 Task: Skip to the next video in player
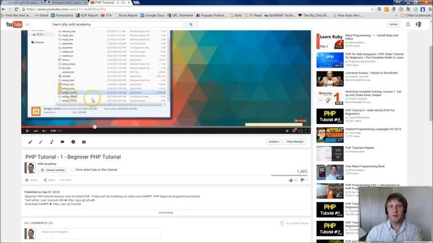(x=36, y=131)
